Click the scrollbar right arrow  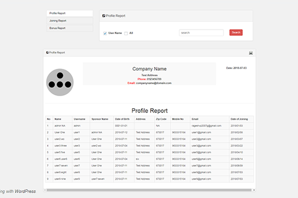(255, 190)
